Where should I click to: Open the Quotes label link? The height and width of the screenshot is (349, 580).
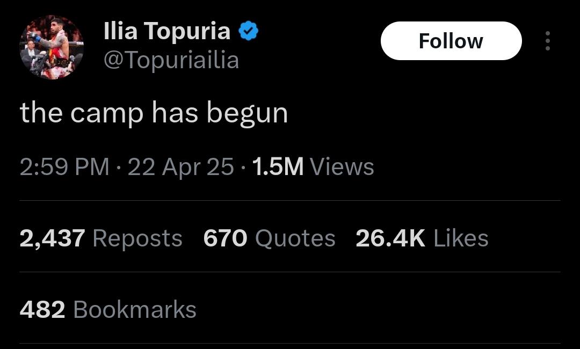coord(295,238)
